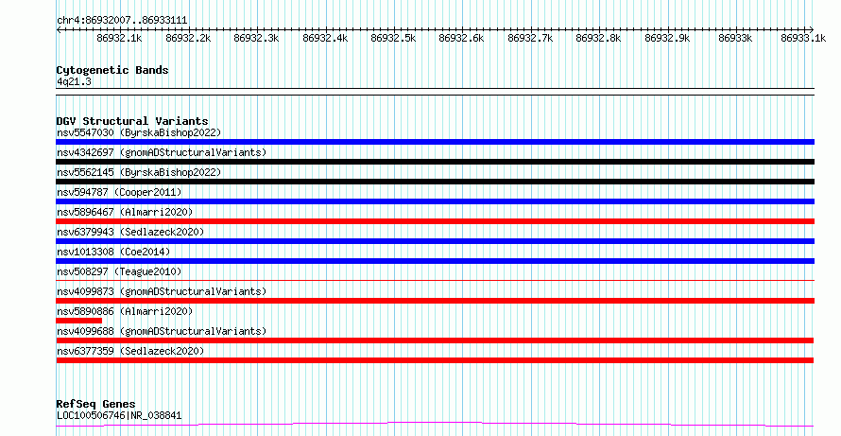841x436 pixels.
Task: Click the magenta LOC100506746 gene line
Action: (x=435, y=425)
